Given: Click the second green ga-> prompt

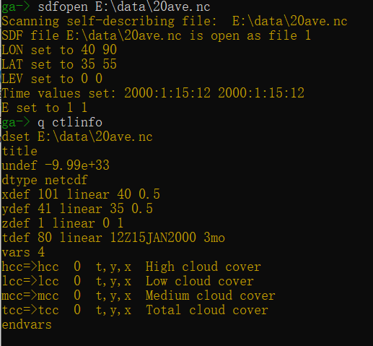Looking at the screenshot, I should (x=15, y=123).
